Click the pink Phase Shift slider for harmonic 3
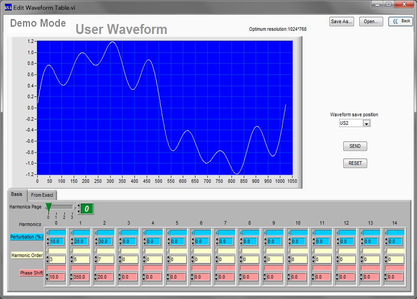The height and width of the screenshot is (299, 417). click(x=129, y=268)
